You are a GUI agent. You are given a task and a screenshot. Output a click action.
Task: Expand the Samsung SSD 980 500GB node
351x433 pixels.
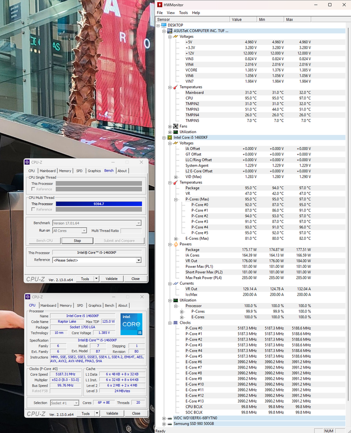[x=164, y=424]
